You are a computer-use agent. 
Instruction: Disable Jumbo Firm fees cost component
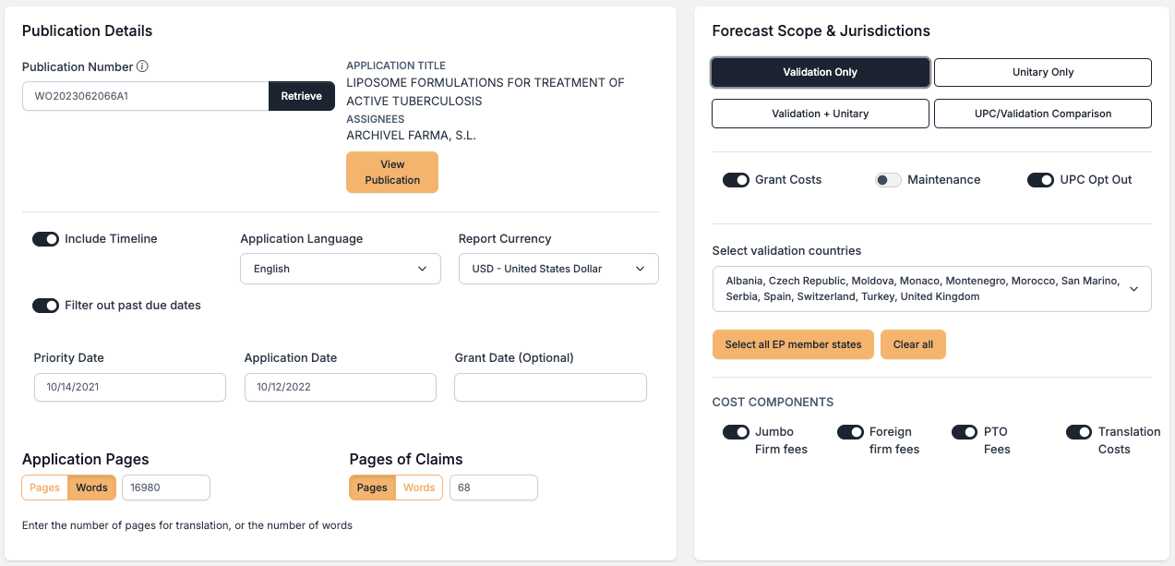pyautogui.click(x=736, y=432)
